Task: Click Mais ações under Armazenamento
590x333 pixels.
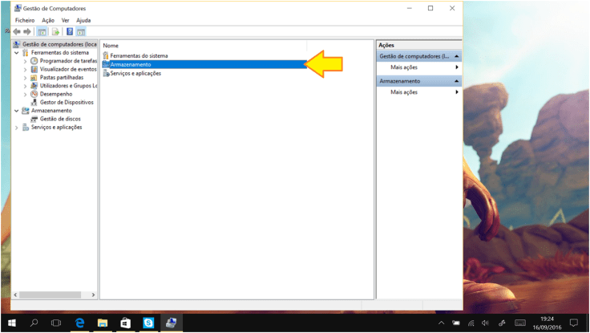Action: (404, 92)
